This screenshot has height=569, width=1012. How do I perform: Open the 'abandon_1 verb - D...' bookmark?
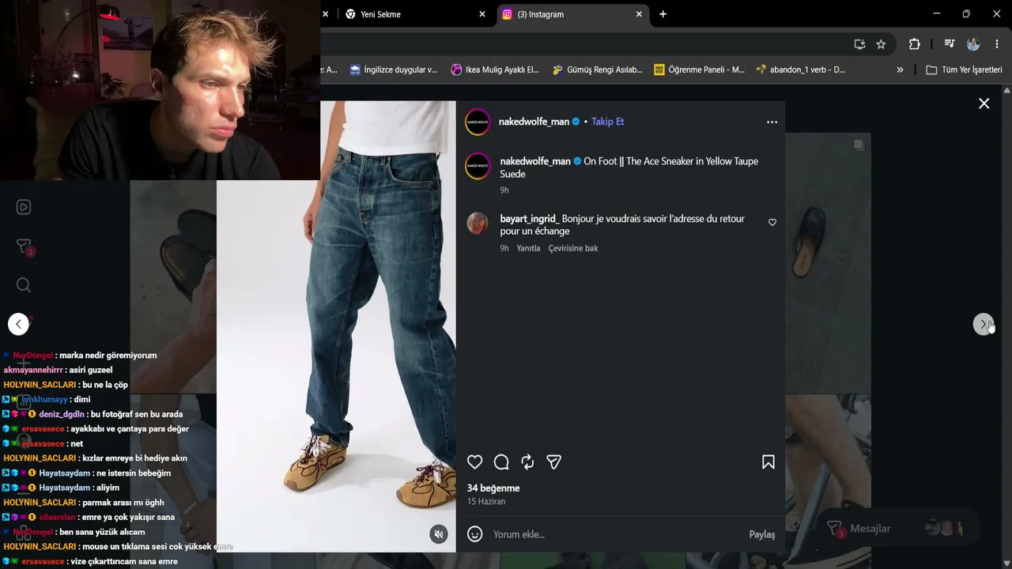(x=800, y=70)
